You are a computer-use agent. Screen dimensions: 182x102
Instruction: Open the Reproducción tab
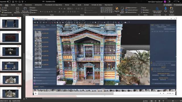click(x=109, y=5)
